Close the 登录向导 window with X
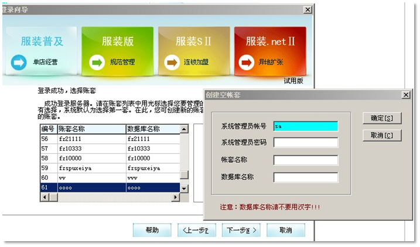Screen dimensions: 420x247 308,9
